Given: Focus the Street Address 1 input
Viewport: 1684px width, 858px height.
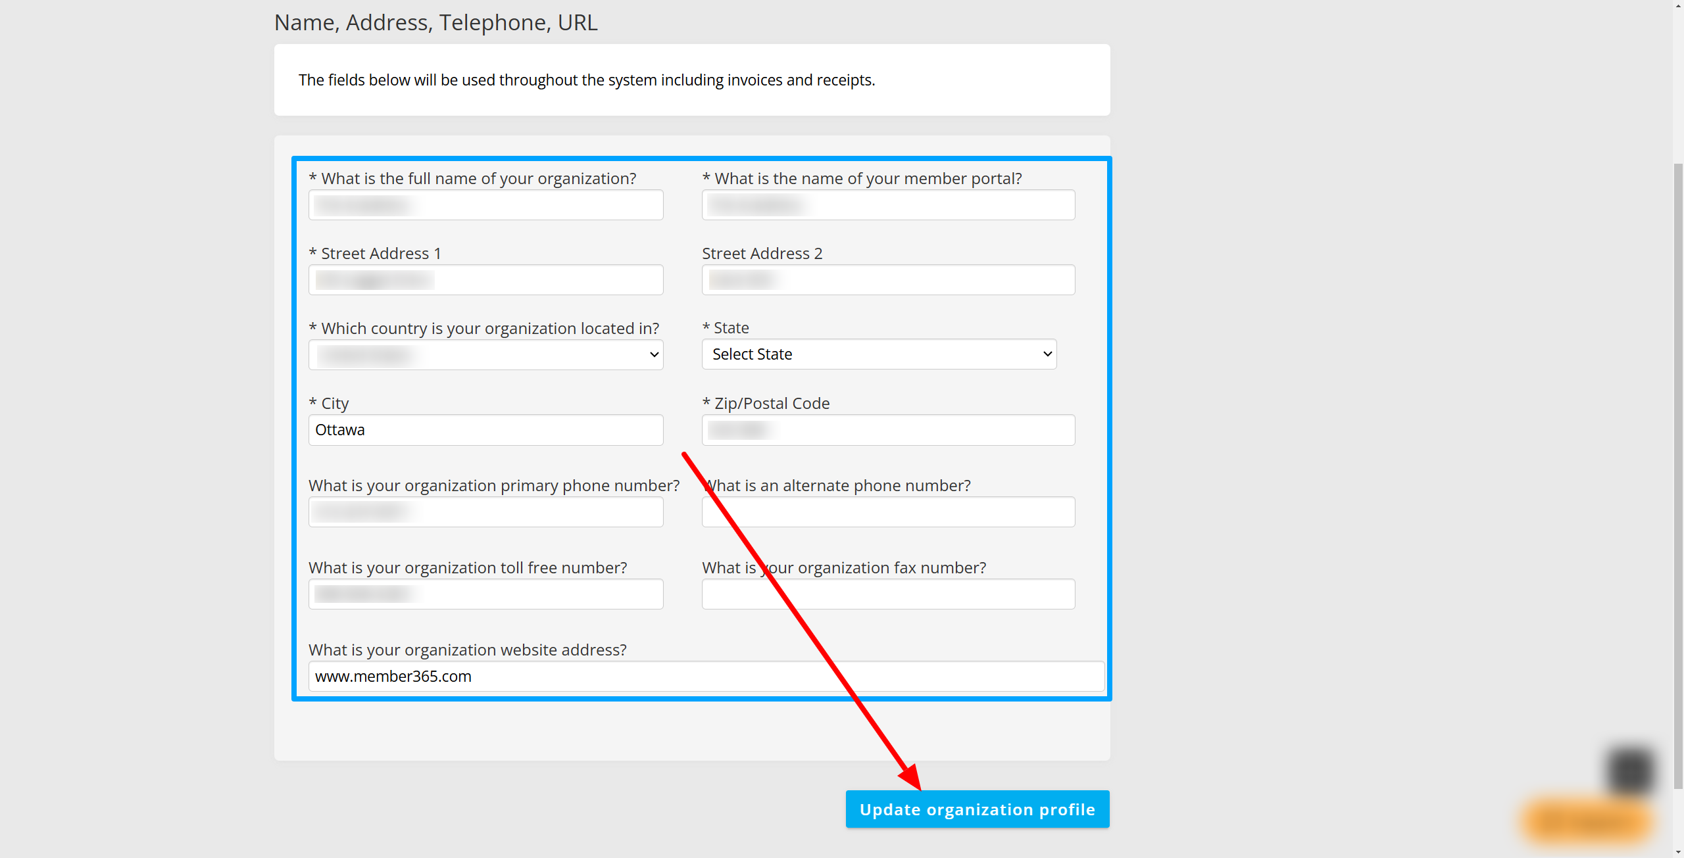Looking at the screenshot, I should [x=486, y=280].
